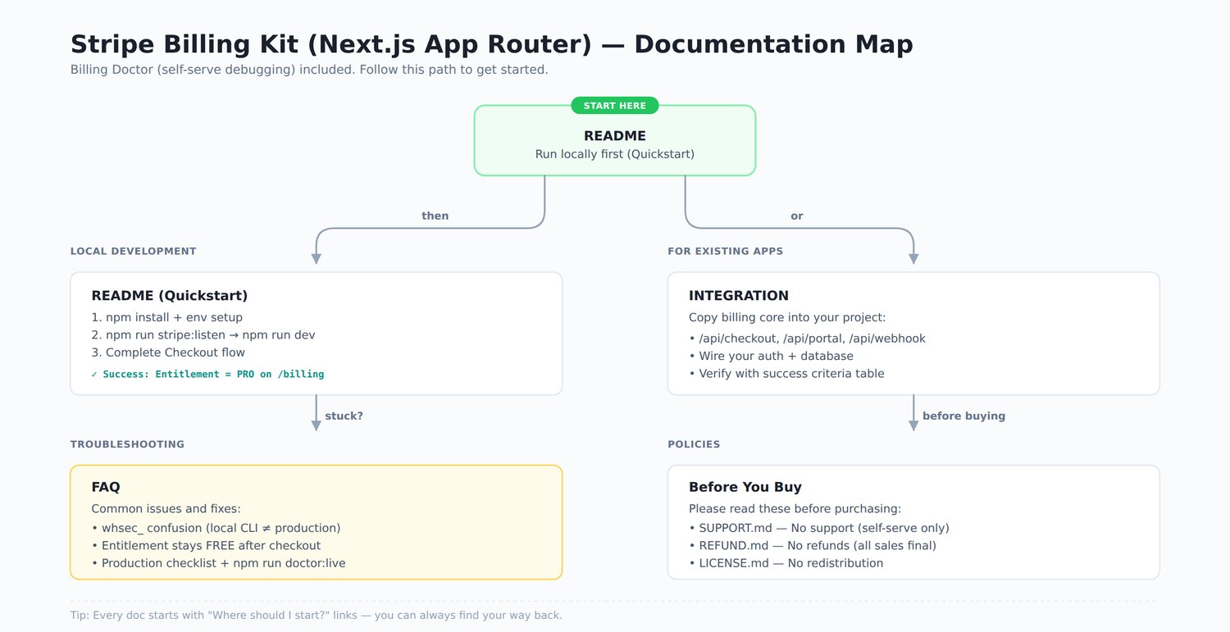Viewport: 1230px width, 632px height.
Task: Select the 'Wire your auth + database' bullet
Action: (x=771, y=357)
